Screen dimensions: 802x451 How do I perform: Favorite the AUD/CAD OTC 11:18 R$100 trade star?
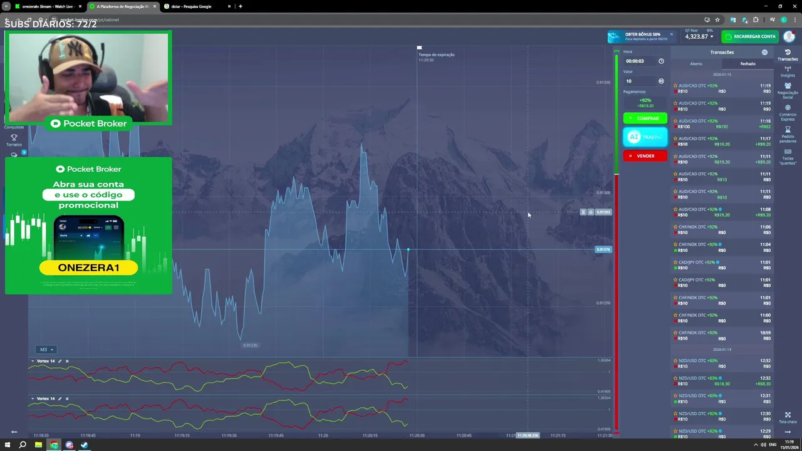tap(675, 121)
